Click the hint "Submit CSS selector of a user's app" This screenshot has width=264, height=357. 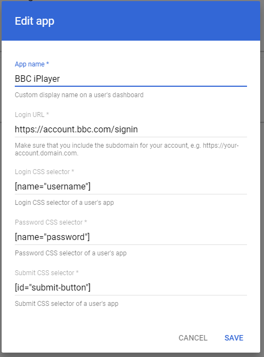click(66, 304)
